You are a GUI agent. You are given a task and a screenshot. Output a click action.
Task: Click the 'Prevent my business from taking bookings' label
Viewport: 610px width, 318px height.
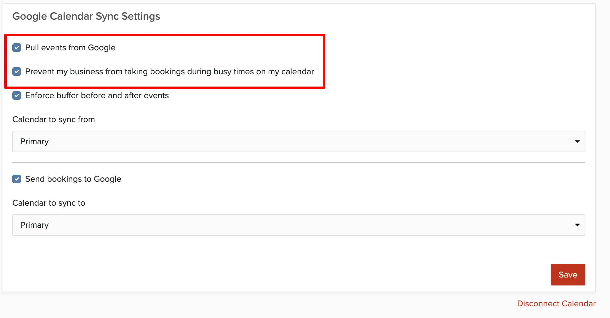169,72
